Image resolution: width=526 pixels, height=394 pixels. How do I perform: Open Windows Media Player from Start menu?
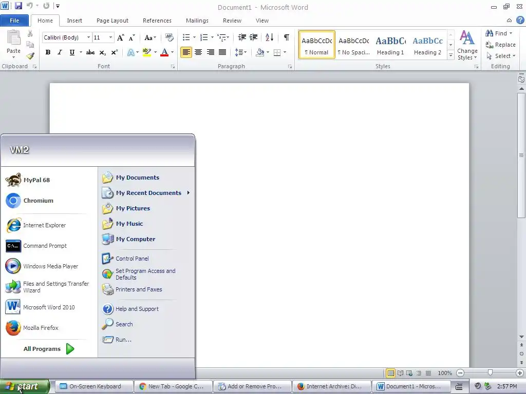click(42, 266)
